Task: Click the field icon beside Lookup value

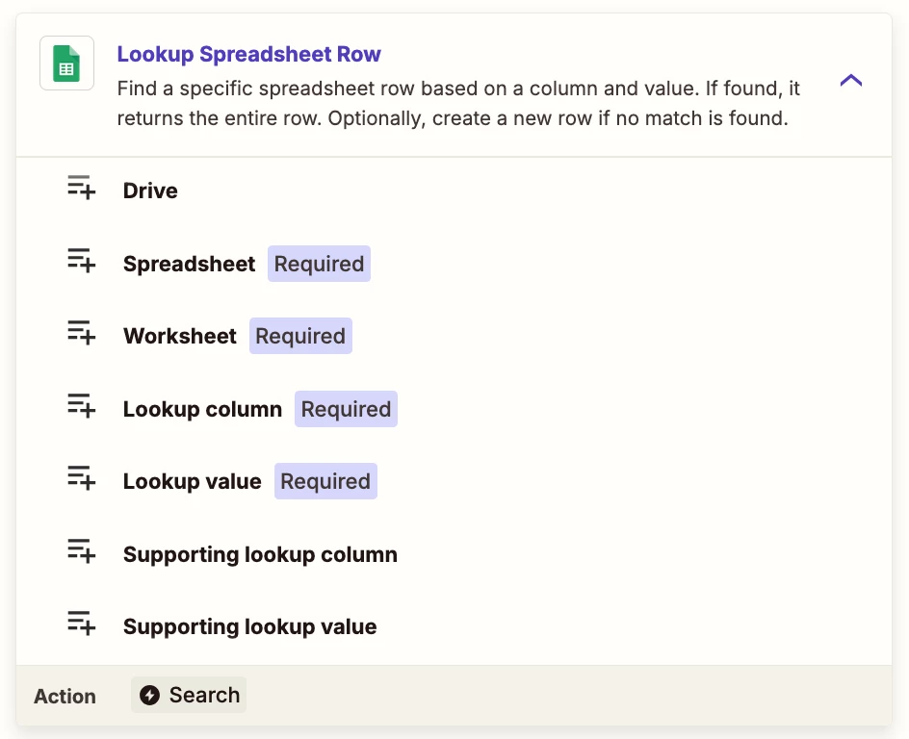Action: (81, 478)
